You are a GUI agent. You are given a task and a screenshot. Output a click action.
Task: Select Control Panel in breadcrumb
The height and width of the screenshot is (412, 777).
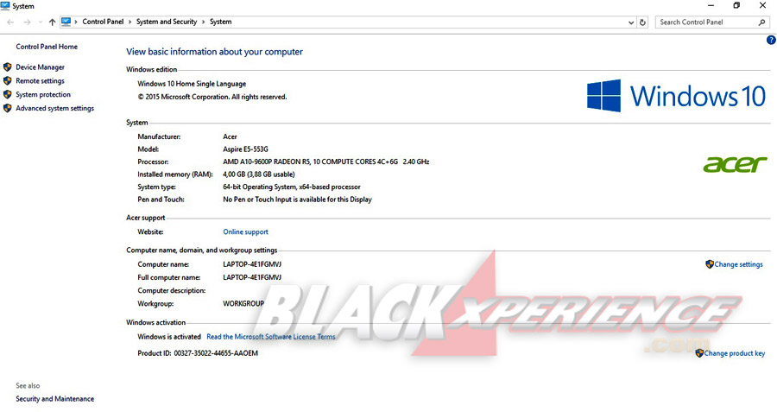[x=103, y=22]
